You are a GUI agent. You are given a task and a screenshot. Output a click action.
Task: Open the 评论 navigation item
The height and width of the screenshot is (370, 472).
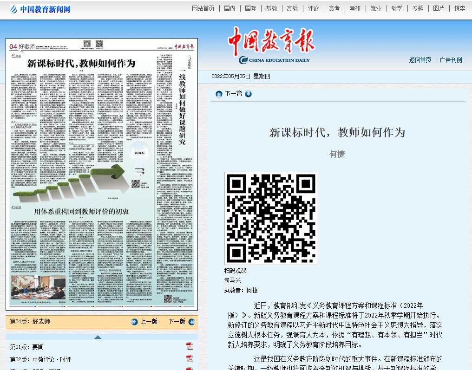(313, 8)
